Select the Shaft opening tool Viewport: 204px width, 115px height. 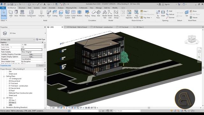(x=163, y=13)
